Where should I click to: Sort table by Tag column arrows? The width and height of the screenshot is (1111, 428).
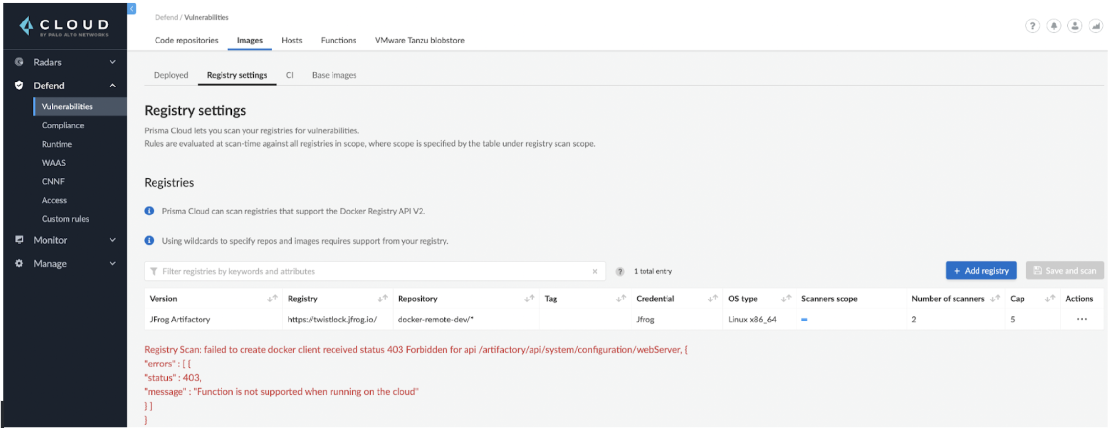(621, 298)
